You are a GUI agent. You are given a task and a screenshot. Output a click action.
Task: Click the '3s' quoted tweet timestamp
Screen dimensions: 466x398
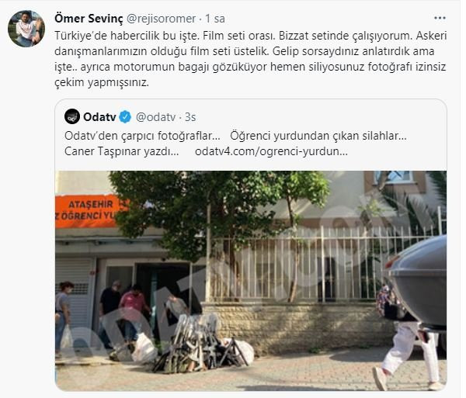click(x=190, y=117)
